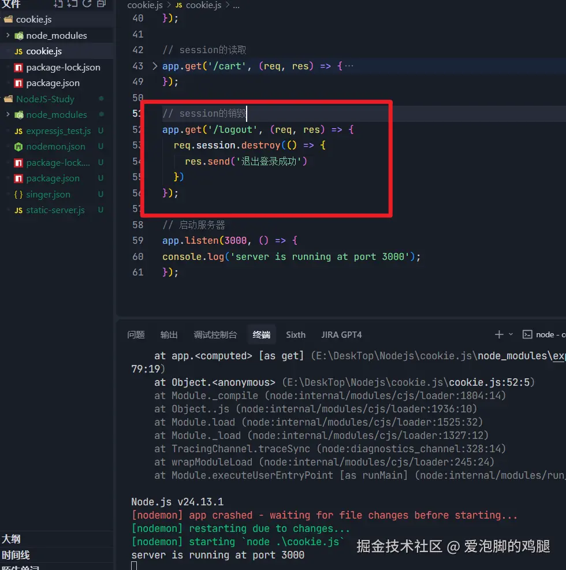Click the console.log server is running line
Image resolution: width=566 pixels, height=570 pixels.
(x=291, y=256)
